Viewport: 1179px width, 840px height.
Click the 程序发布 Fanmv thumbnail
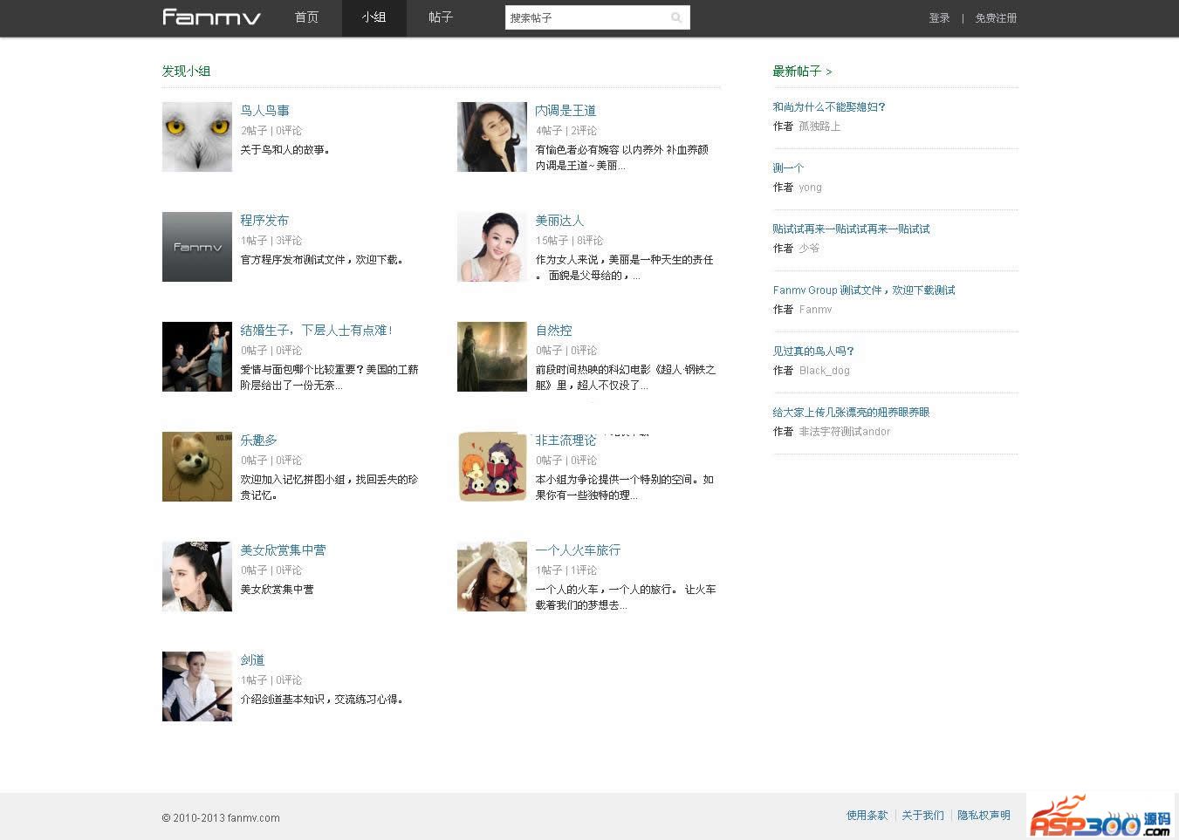[197, 247]
